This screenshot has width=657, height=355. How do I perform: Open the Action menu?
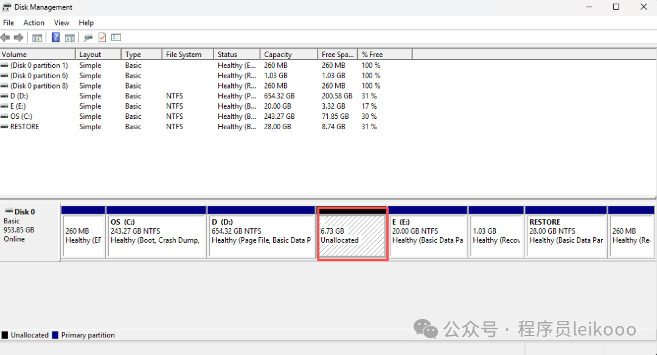(x=34, y=22)
